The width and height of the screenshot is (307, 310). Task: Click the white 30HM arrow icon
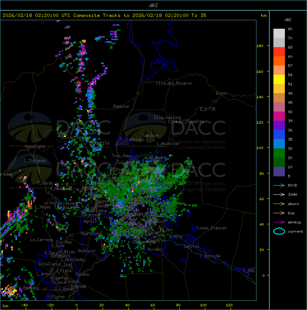[x=279, y=195]
